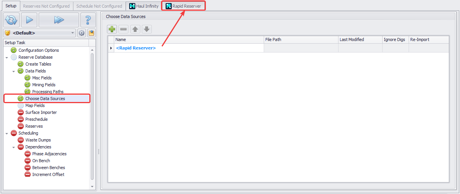Select the Processing Paths tree item
Screen dimensions: 460x194
point(48,92)
